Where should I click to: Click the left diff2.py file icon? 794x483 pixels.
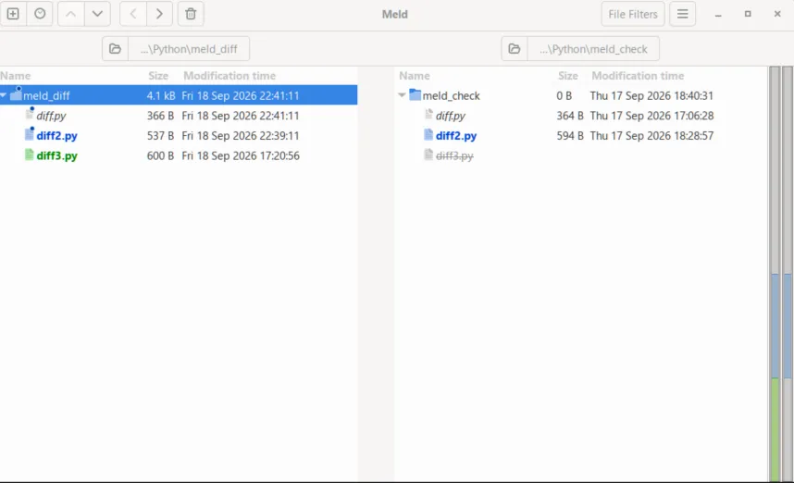[30, 134]
